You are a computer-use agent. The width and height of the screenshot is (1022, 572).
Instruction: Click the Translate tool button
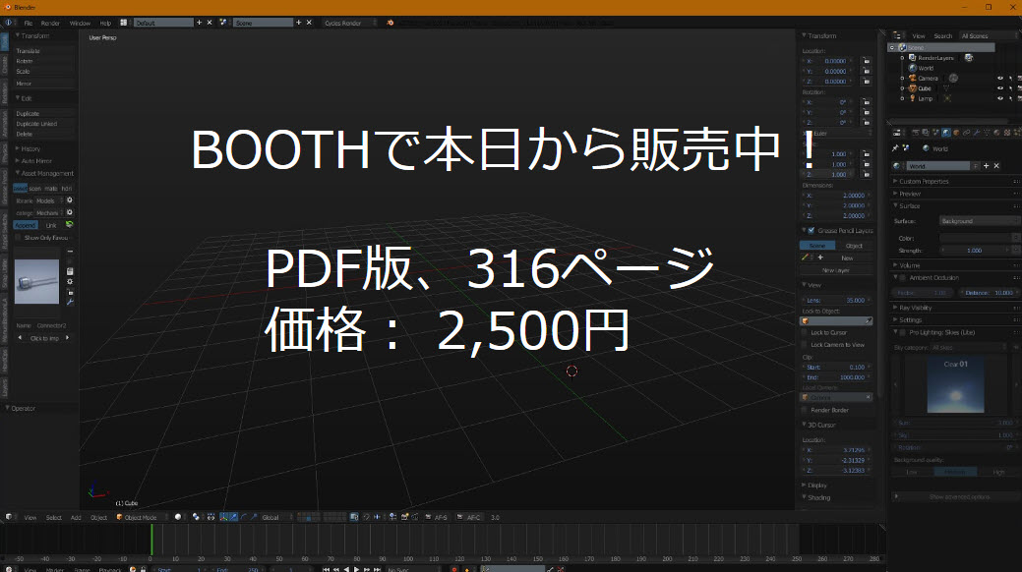44,51
